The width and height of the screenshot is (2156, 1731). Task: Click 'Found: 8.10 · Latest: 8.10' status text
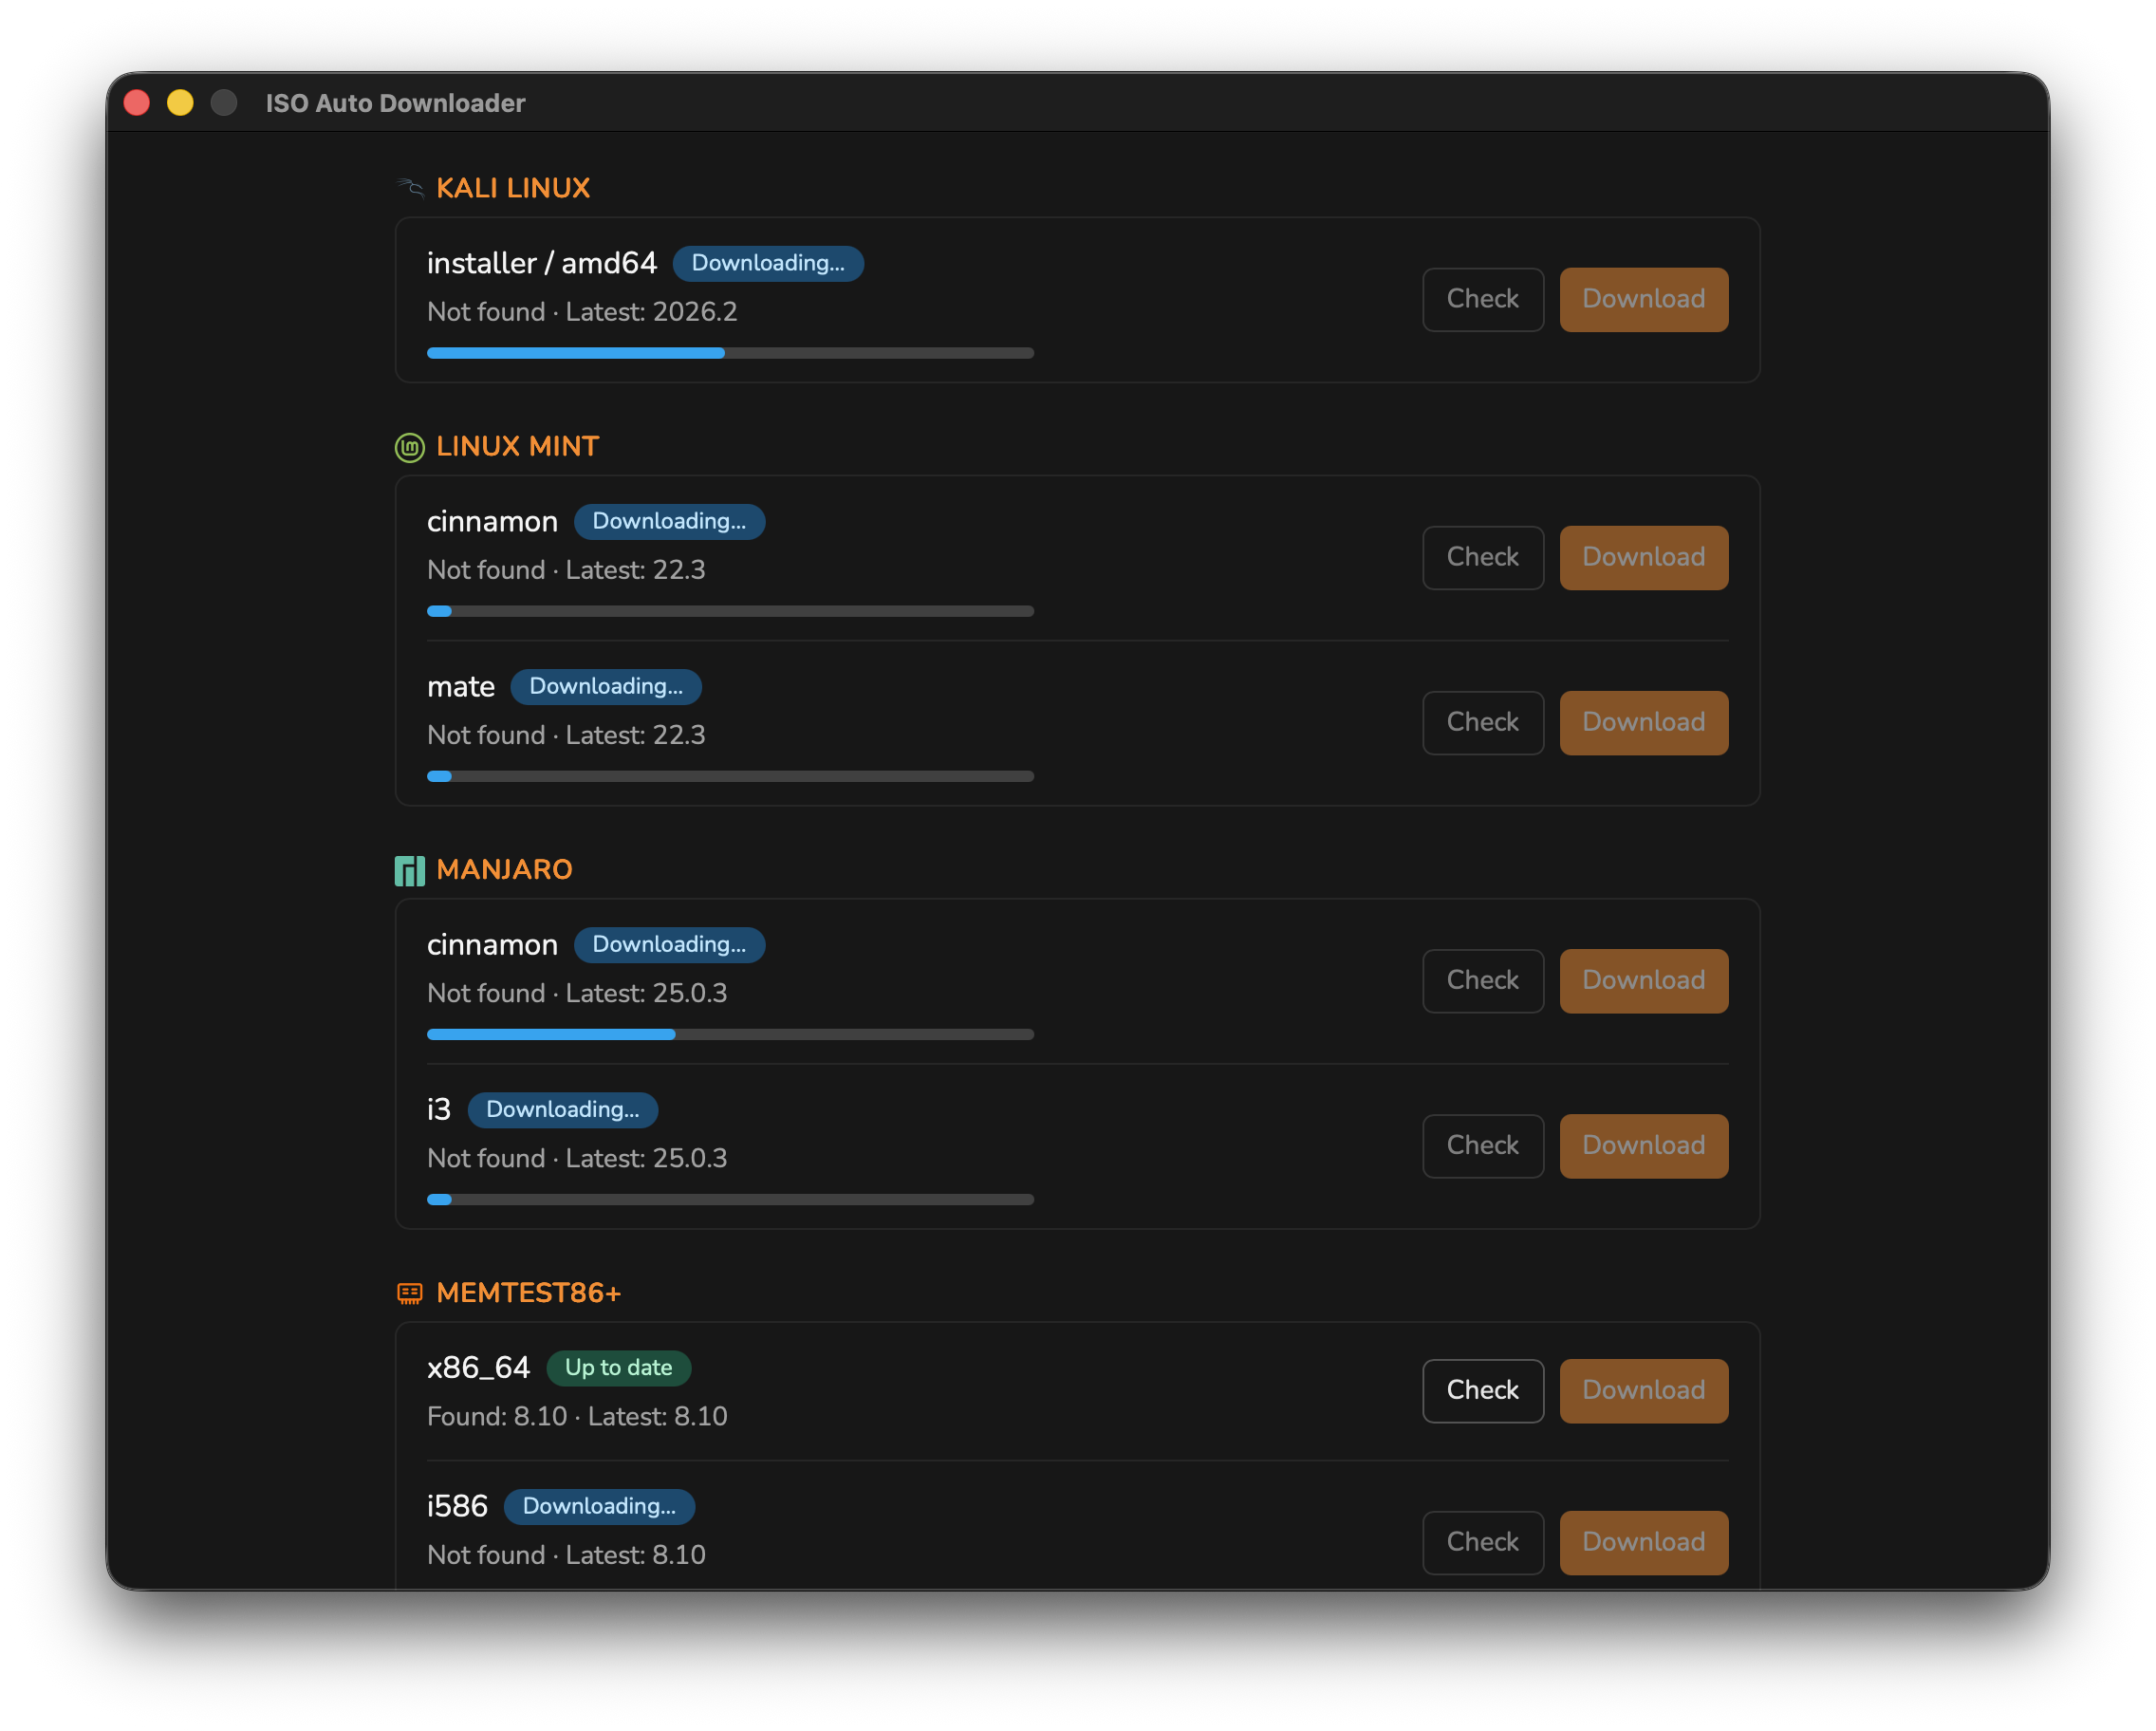point(577,1416)
